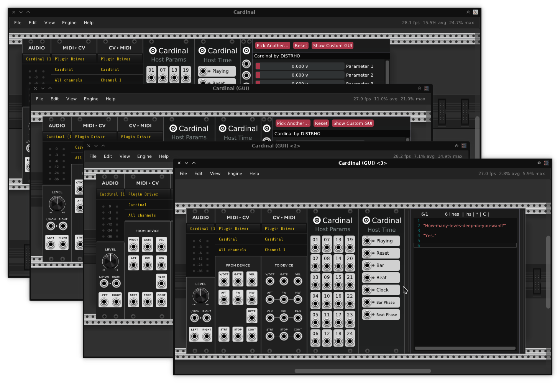
Task: Click the Beat Phase jack in Cardinal (GUI) <3>
Action: point(367,314)
